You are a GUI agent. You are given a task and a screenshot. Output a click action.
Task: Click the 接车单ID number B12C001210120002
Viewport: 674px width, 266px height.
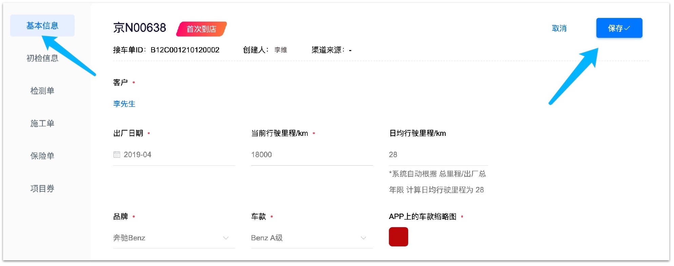click(185, 50)
